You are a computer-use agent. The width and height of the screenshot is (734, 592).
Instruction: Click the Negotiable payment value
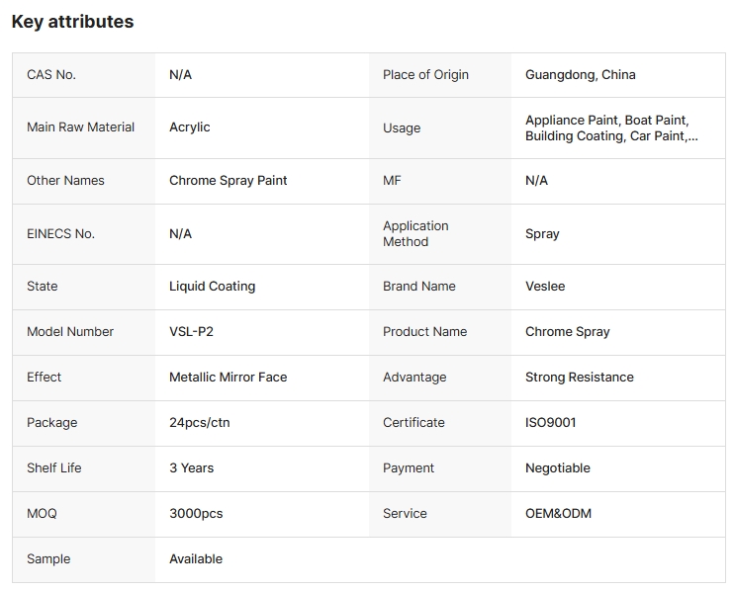pyautogui.click(x=557, y=468)
